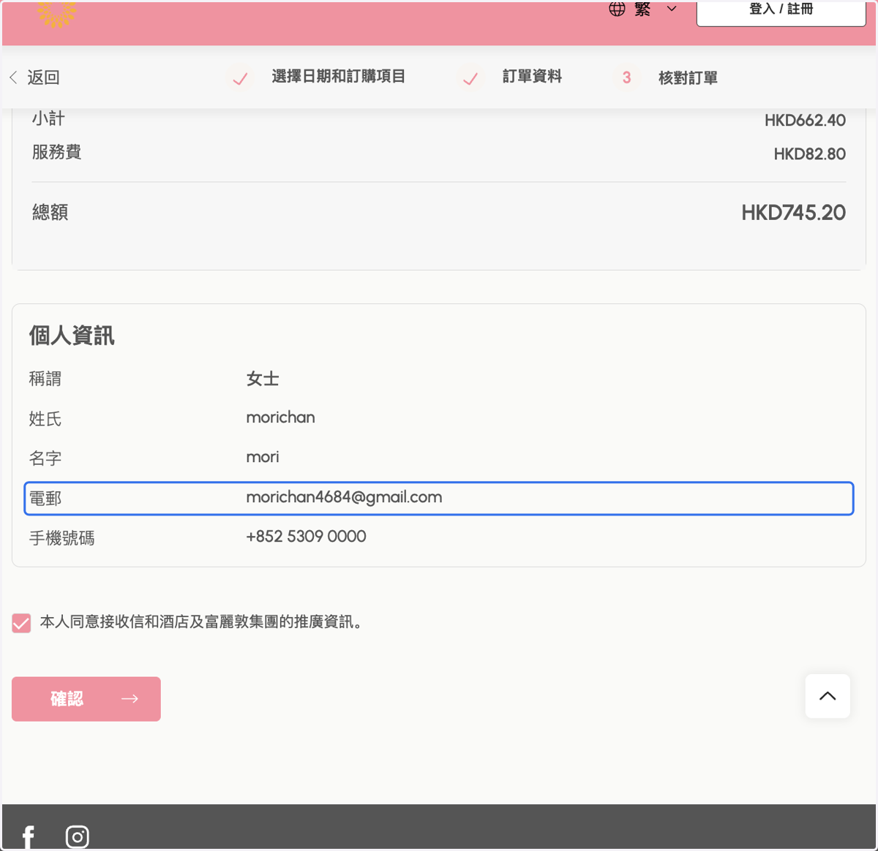Click the checkmark icon beside 訂單資料
This screenshot has height=851, width=878.
tap(470, 77)
